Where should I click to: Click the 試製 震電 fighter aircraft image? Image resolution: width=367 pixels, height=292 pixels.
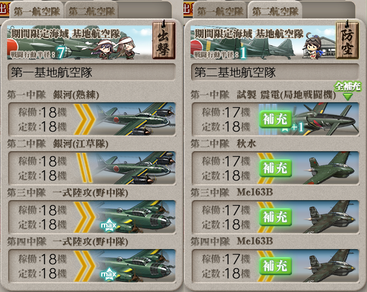(x=325, y=119)
